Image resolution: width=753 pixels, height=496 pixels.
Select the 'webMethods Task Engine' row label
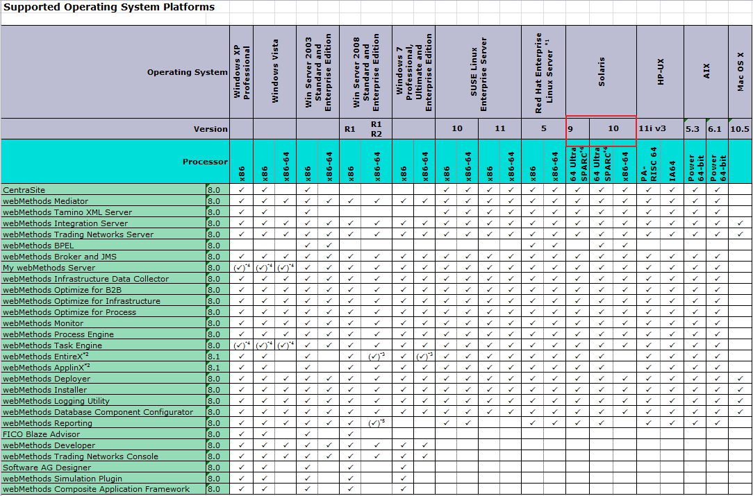[x=104, y=345]
